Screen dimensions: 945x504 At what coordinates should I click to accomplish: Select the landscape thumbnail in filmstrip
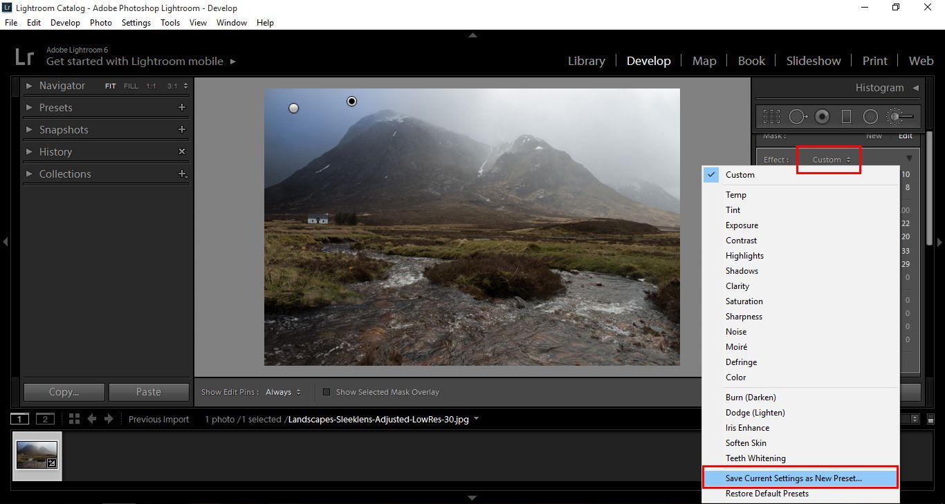(x=37, y=456)
